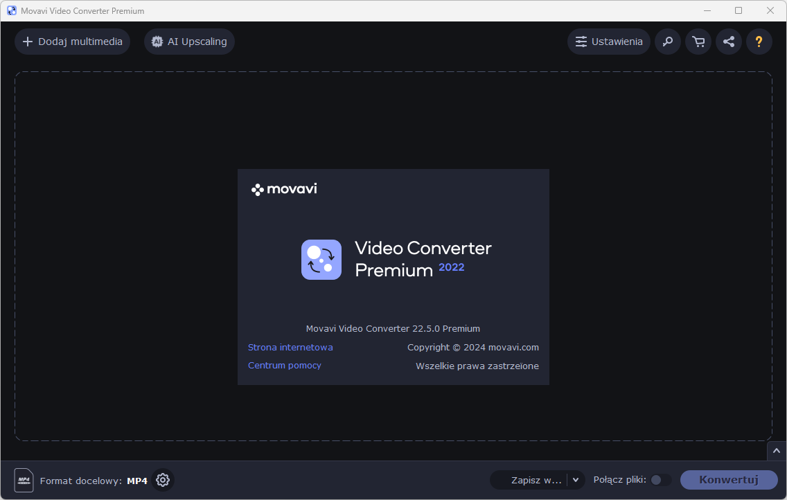Screen dimensions: 787x500
Task: Minimize the Movavi window
Action: point(707,10)
